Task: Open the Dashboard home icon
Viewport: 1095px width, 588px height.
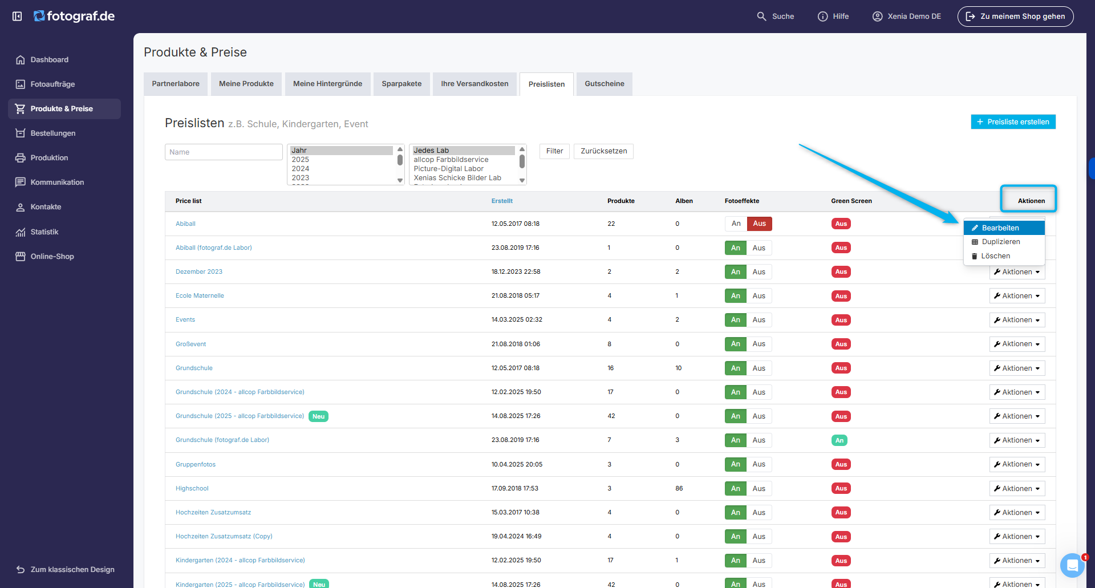Action: pos(21,60)
